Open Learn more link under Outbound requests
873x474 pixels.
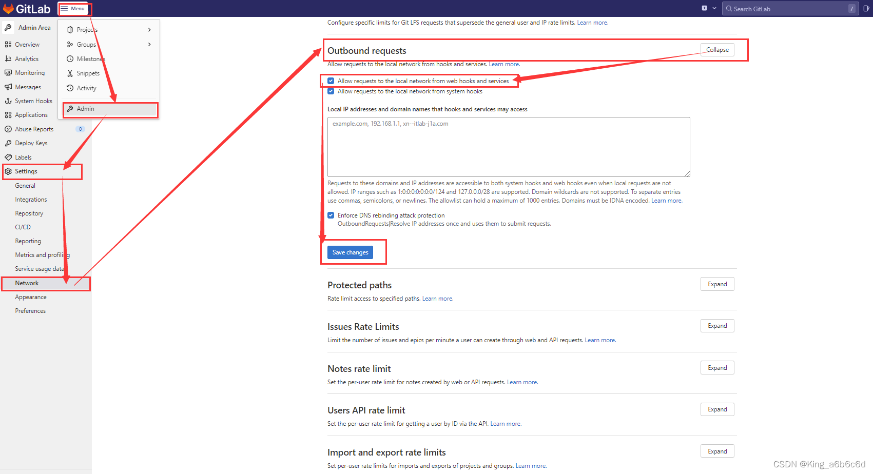coord(504,64)
